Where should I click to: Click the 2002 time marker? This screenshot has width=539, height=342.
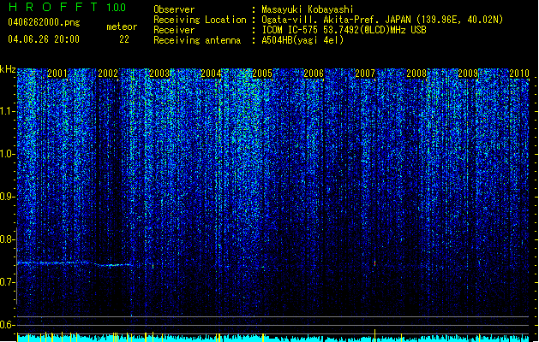pyautogui.click(x=108, y=73)
